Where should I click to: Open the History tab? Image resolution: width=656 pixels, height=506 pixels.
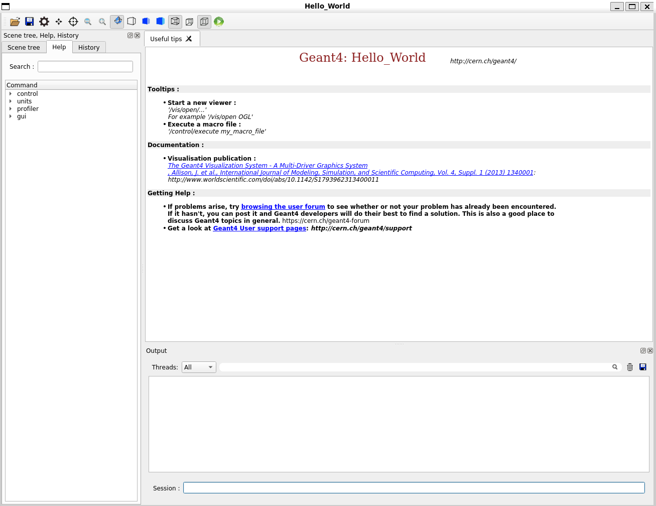click(89, 47)
